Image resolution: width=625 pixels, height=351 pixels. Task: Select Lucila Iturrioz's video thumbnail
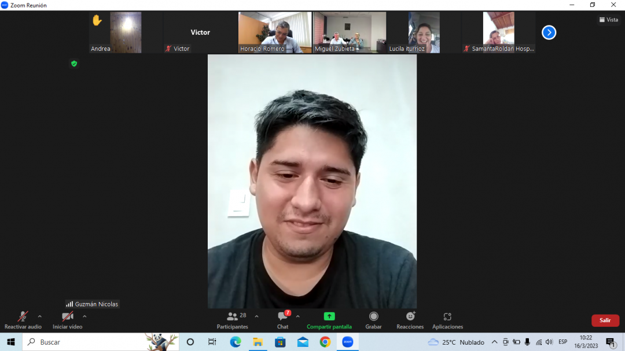(424, 32)
